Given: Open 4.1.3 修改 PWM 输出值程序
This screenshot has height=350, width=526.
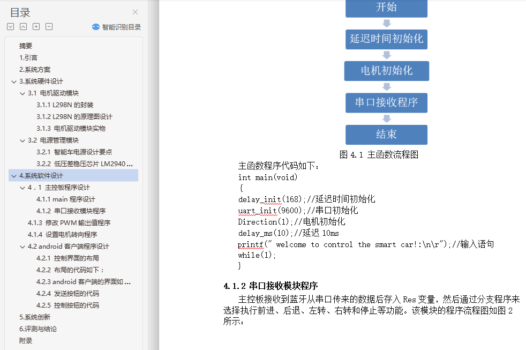Looking at the screenshot, I should coord(69,222).
